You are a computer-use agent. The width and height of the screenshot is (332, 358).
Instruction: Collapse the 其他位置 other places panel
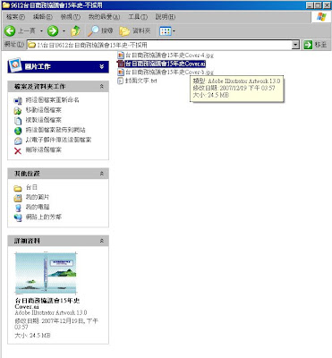click(x=102, y=174)
